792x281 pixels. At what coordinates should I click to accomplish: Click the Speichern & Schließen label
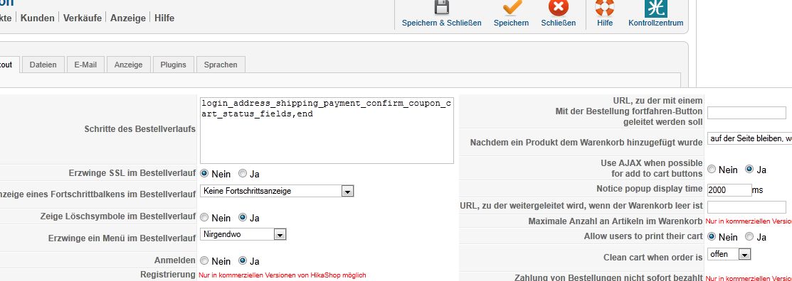(441, 23)
